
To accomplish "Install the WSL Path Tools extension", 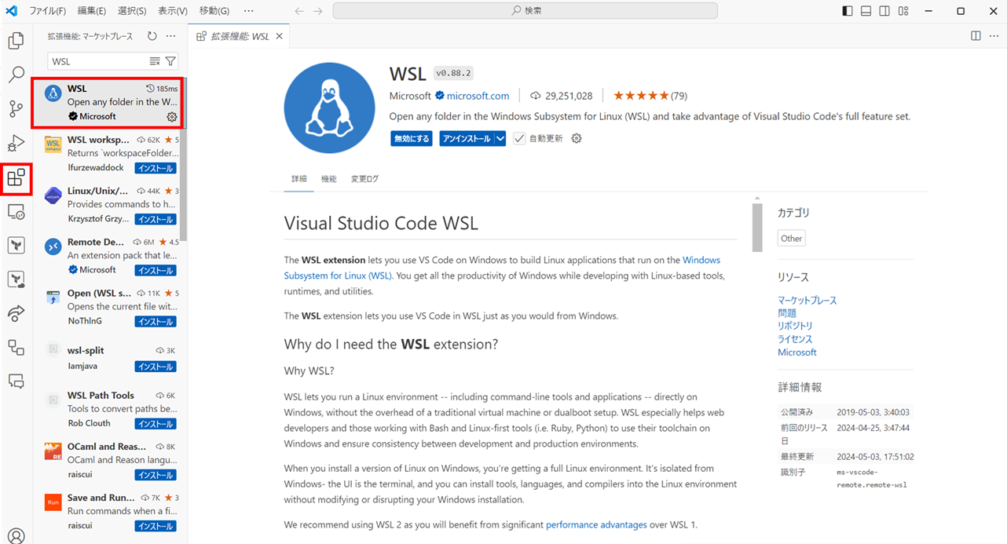I will pos(156,423).
